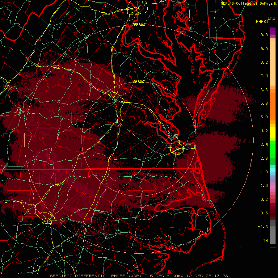Image resolution: width=278 pixels, height=278 pixels.
Task: Click the 3.4 legend value
Action: coord(264,145)
